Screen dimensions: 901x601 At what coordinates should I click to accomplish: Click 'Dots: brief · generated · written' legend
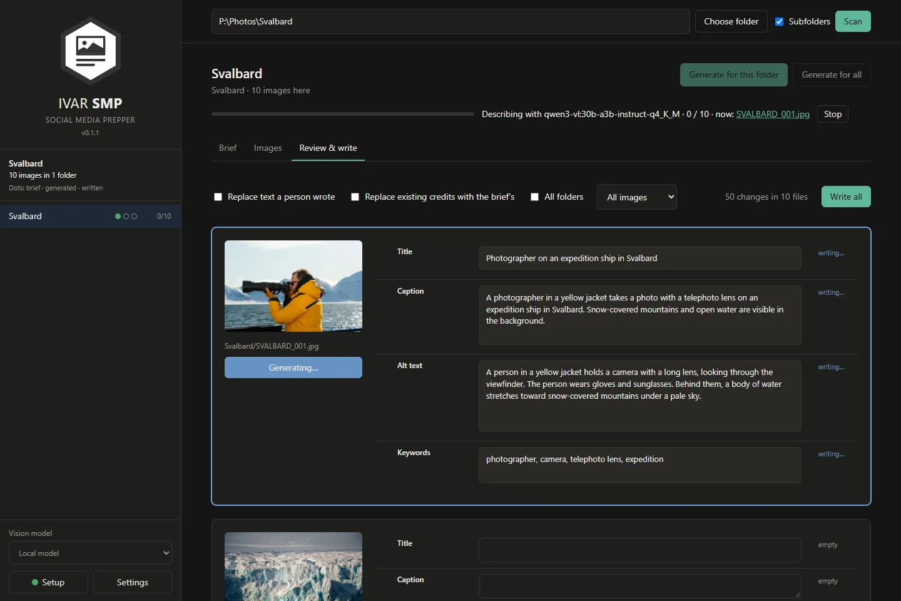pos(56,188)
